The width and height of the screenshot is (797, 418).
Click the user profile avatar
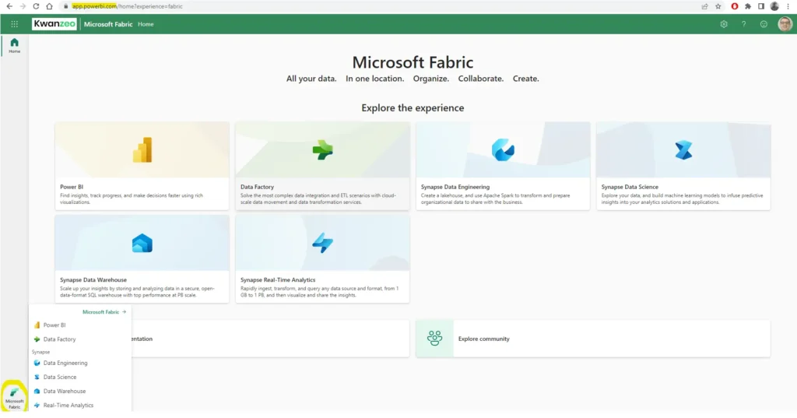click(785, 24)
